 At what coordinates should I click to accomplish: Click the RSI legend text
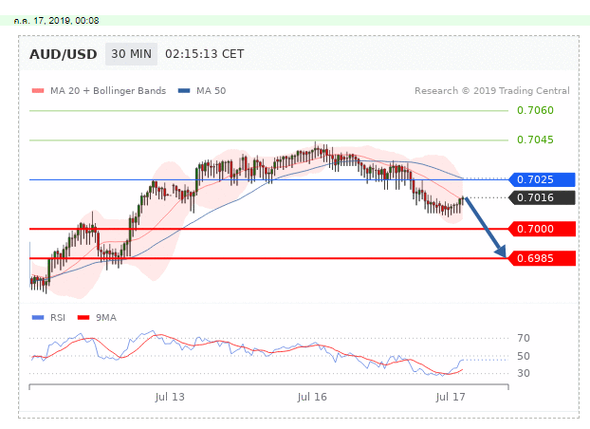click(x=58, y=318)
